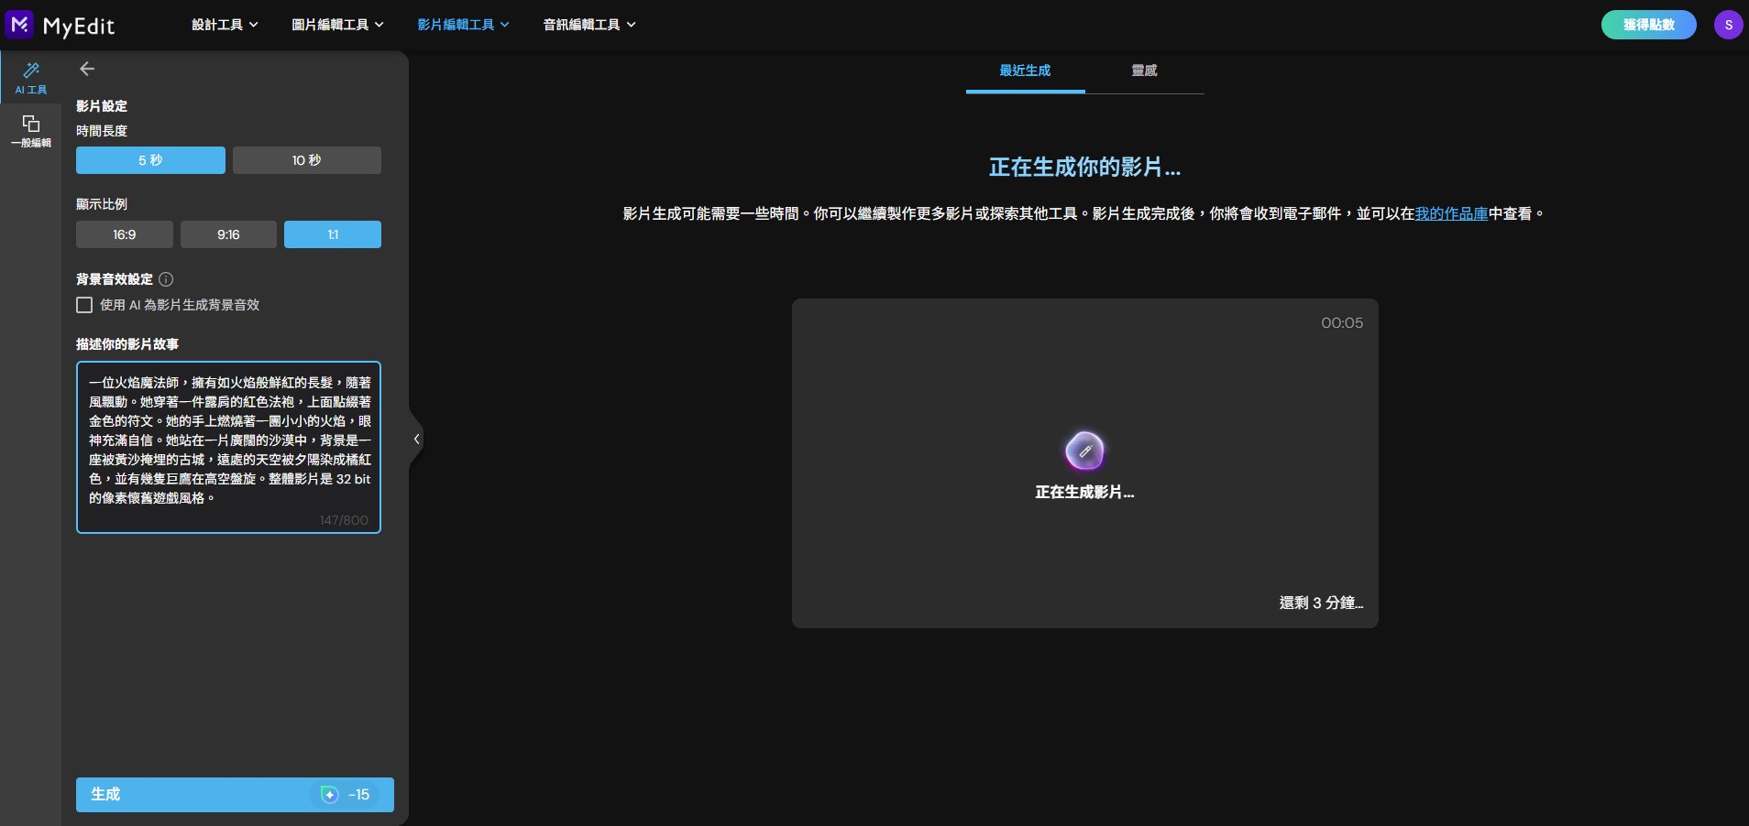Click the pencil icon in the generating preview

(x=1083, y=451)
